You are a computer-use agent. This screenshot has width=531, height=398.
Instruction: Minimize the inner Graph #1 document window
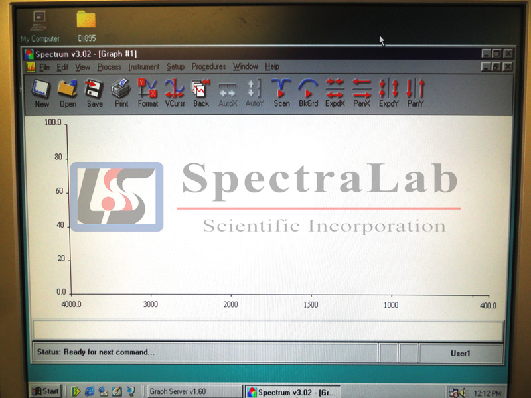click(486, 67)
